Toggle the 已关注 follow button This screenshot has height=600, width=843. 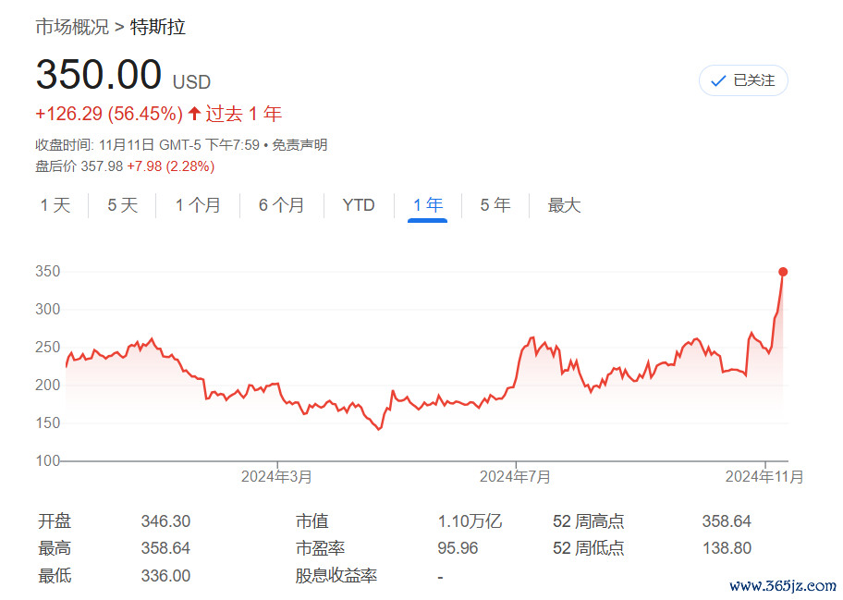pos(743,80)
